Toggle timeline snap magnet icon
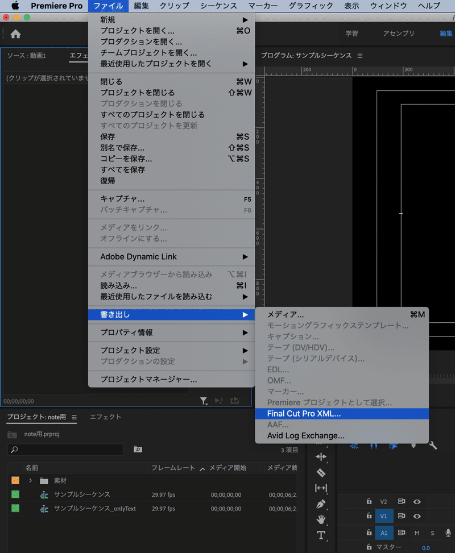The height and width of the screenshot is (553, 455). [374, 446]
